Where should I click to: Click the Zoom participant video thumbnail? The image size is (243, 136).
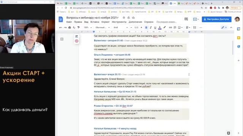[27, 36]
